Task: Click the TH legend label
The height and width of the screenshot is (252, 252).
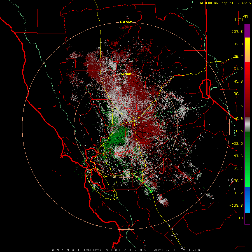Action: 241,218
